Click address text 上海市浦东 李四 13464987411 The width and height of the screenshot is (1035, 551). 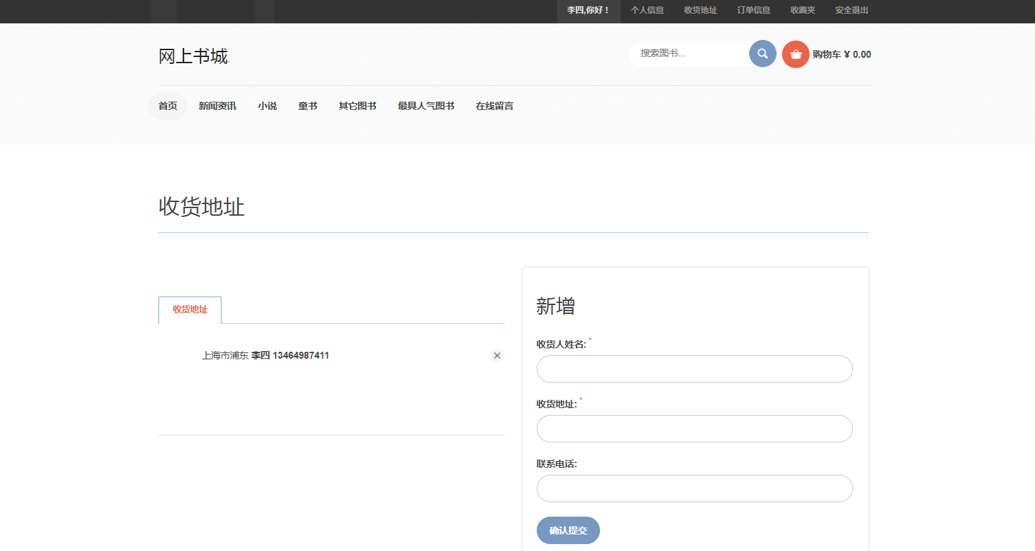[x=265, y=355]
